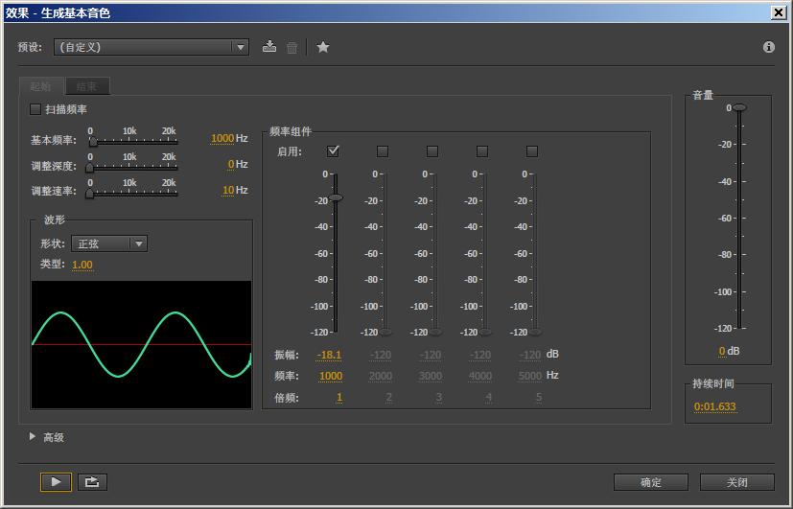
Task: Toggle the loop playback button
Action: click(91, 482)
